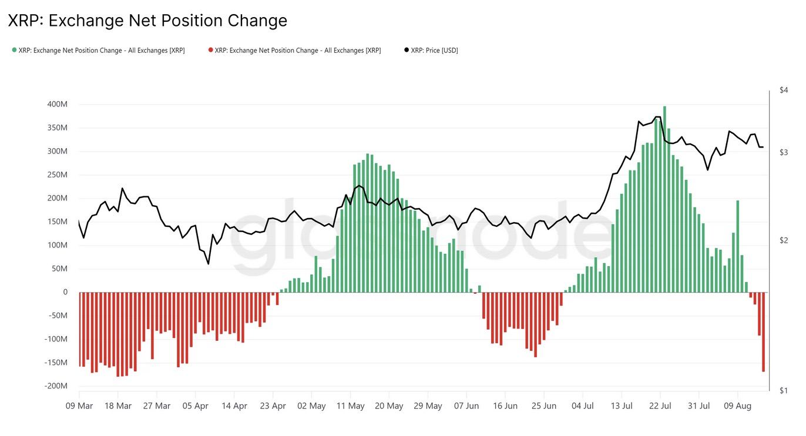This screenshot has width=806, height=436.
Task: Click the 07 Jun date label
Action: click(466, 406)
